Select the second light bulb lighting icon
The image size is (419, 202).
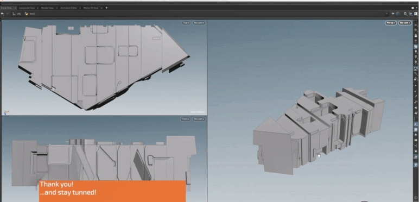[416, 57]
